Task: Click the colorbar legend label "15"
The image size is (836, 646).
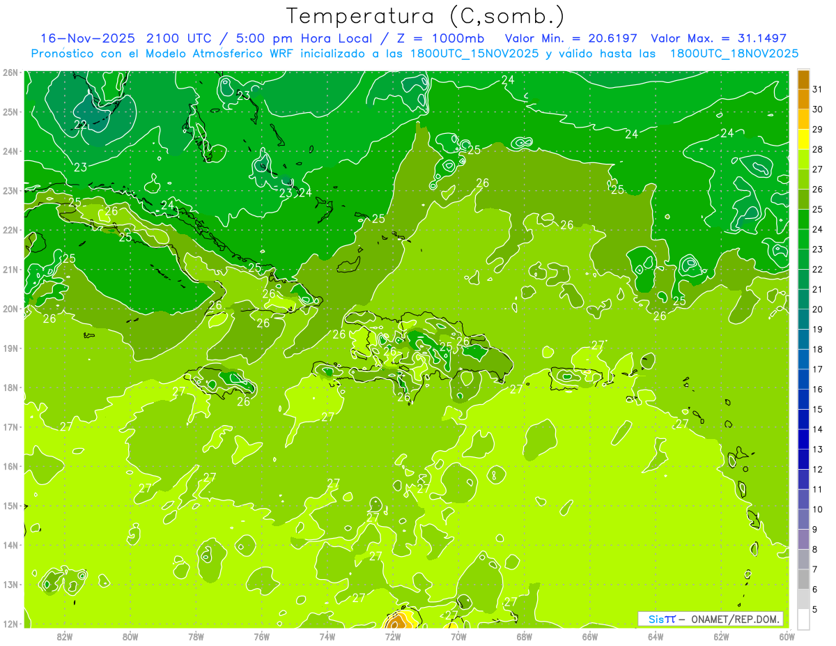Action: coord(818,409)
